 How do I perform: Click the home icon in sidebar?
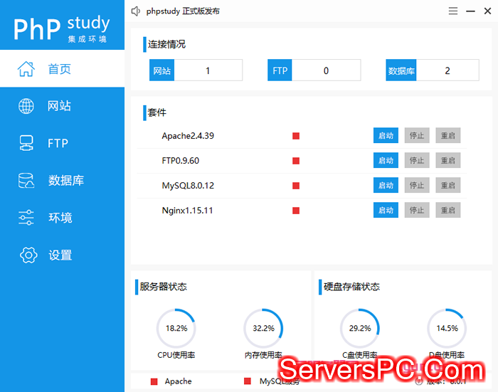click(26, 69)
